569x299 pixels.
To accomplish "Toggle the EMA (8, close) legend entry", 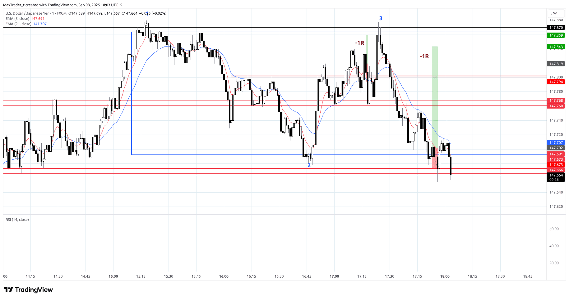I will pyautogui.click(x=17, y=19).
